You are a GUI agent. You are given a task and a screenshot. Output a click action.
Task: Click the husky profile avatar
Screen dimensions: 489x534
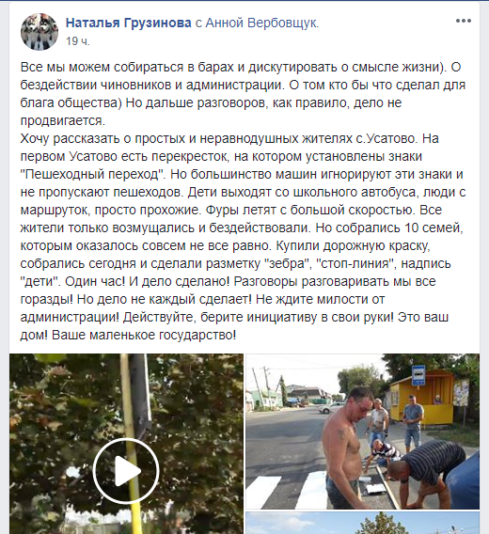point(39,32)
